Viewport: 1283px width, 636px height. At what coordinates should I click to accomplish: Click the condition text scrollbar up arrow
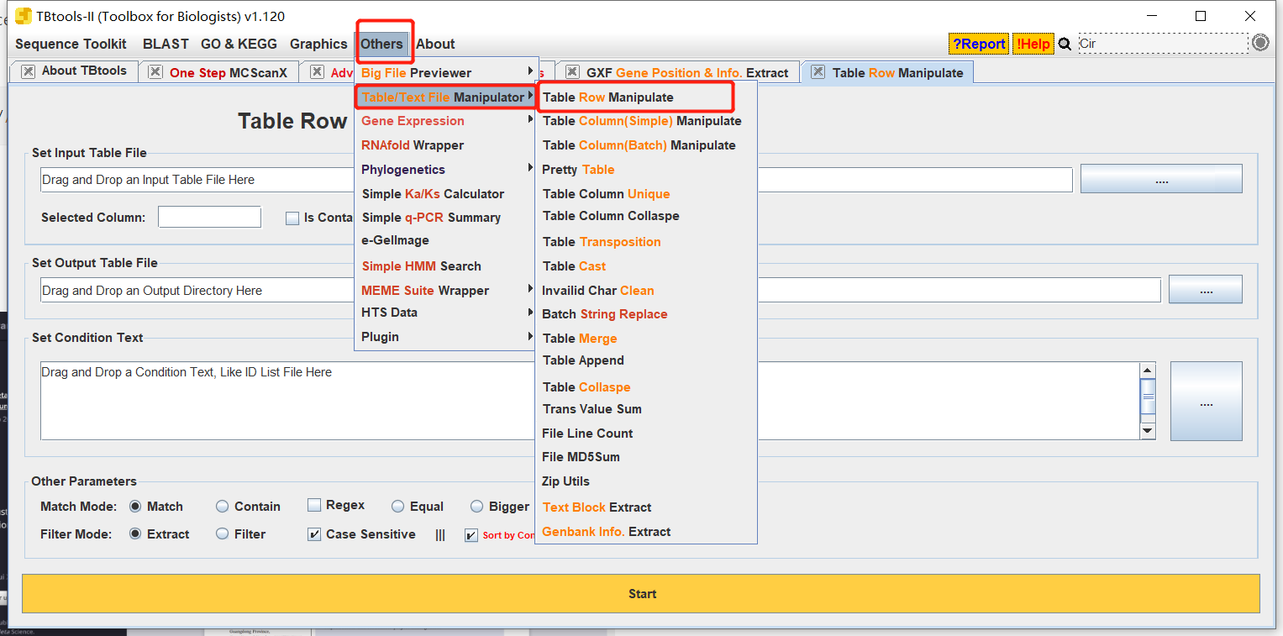[1148, 371]
